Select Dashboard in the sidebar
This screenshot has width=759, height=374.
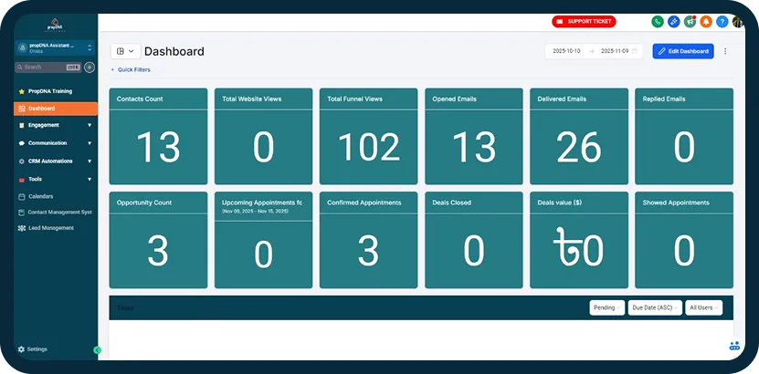56,109
